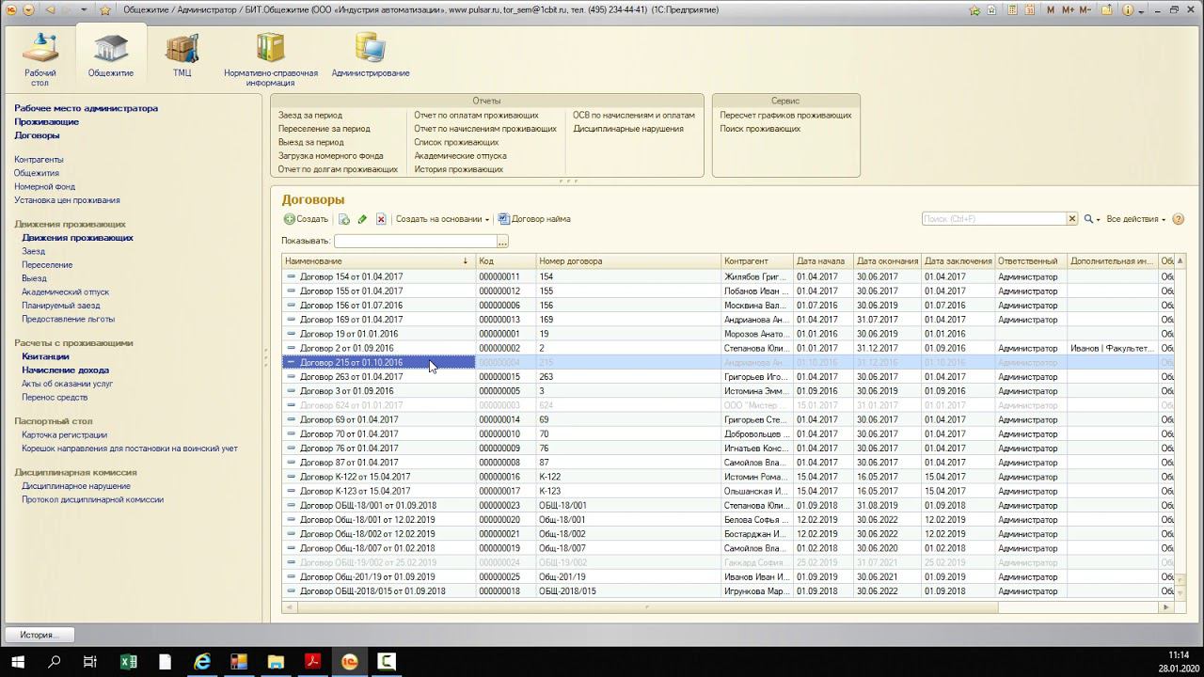Open the Рабочий стол section
Viewport: 1204px width, 677px height.
pyautogui.click(x=40, y=59)
